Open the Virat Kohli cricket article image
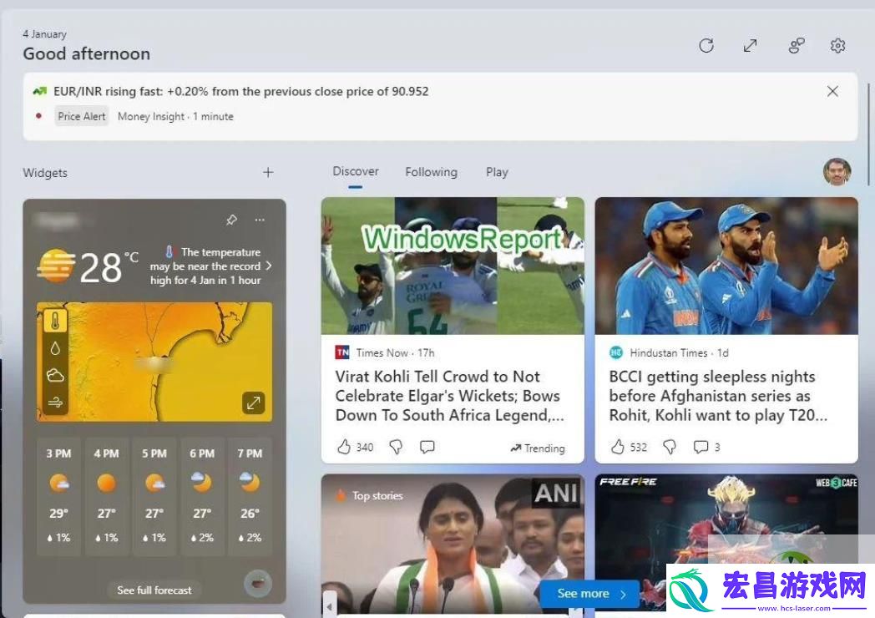The height and width of the screenshot is (618, 875). point(453,266)
